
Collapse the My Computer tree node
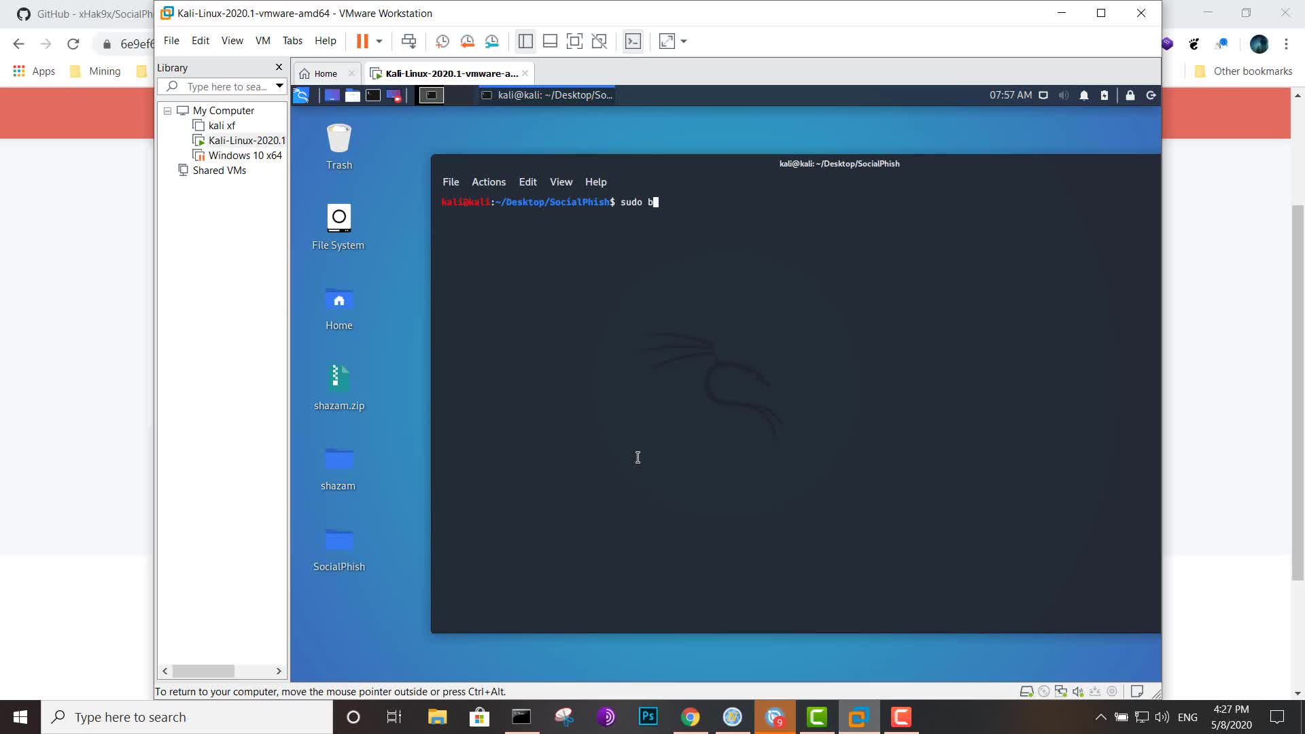pyautogui.click(x=167, y=111)
